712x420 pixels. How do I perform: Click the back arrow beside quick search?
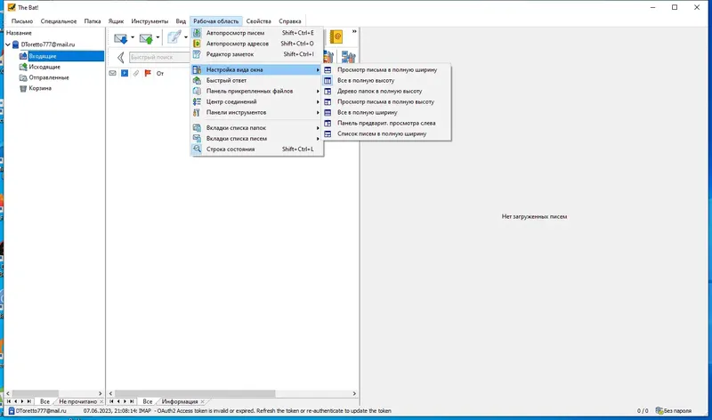click(x=120, y=57)
